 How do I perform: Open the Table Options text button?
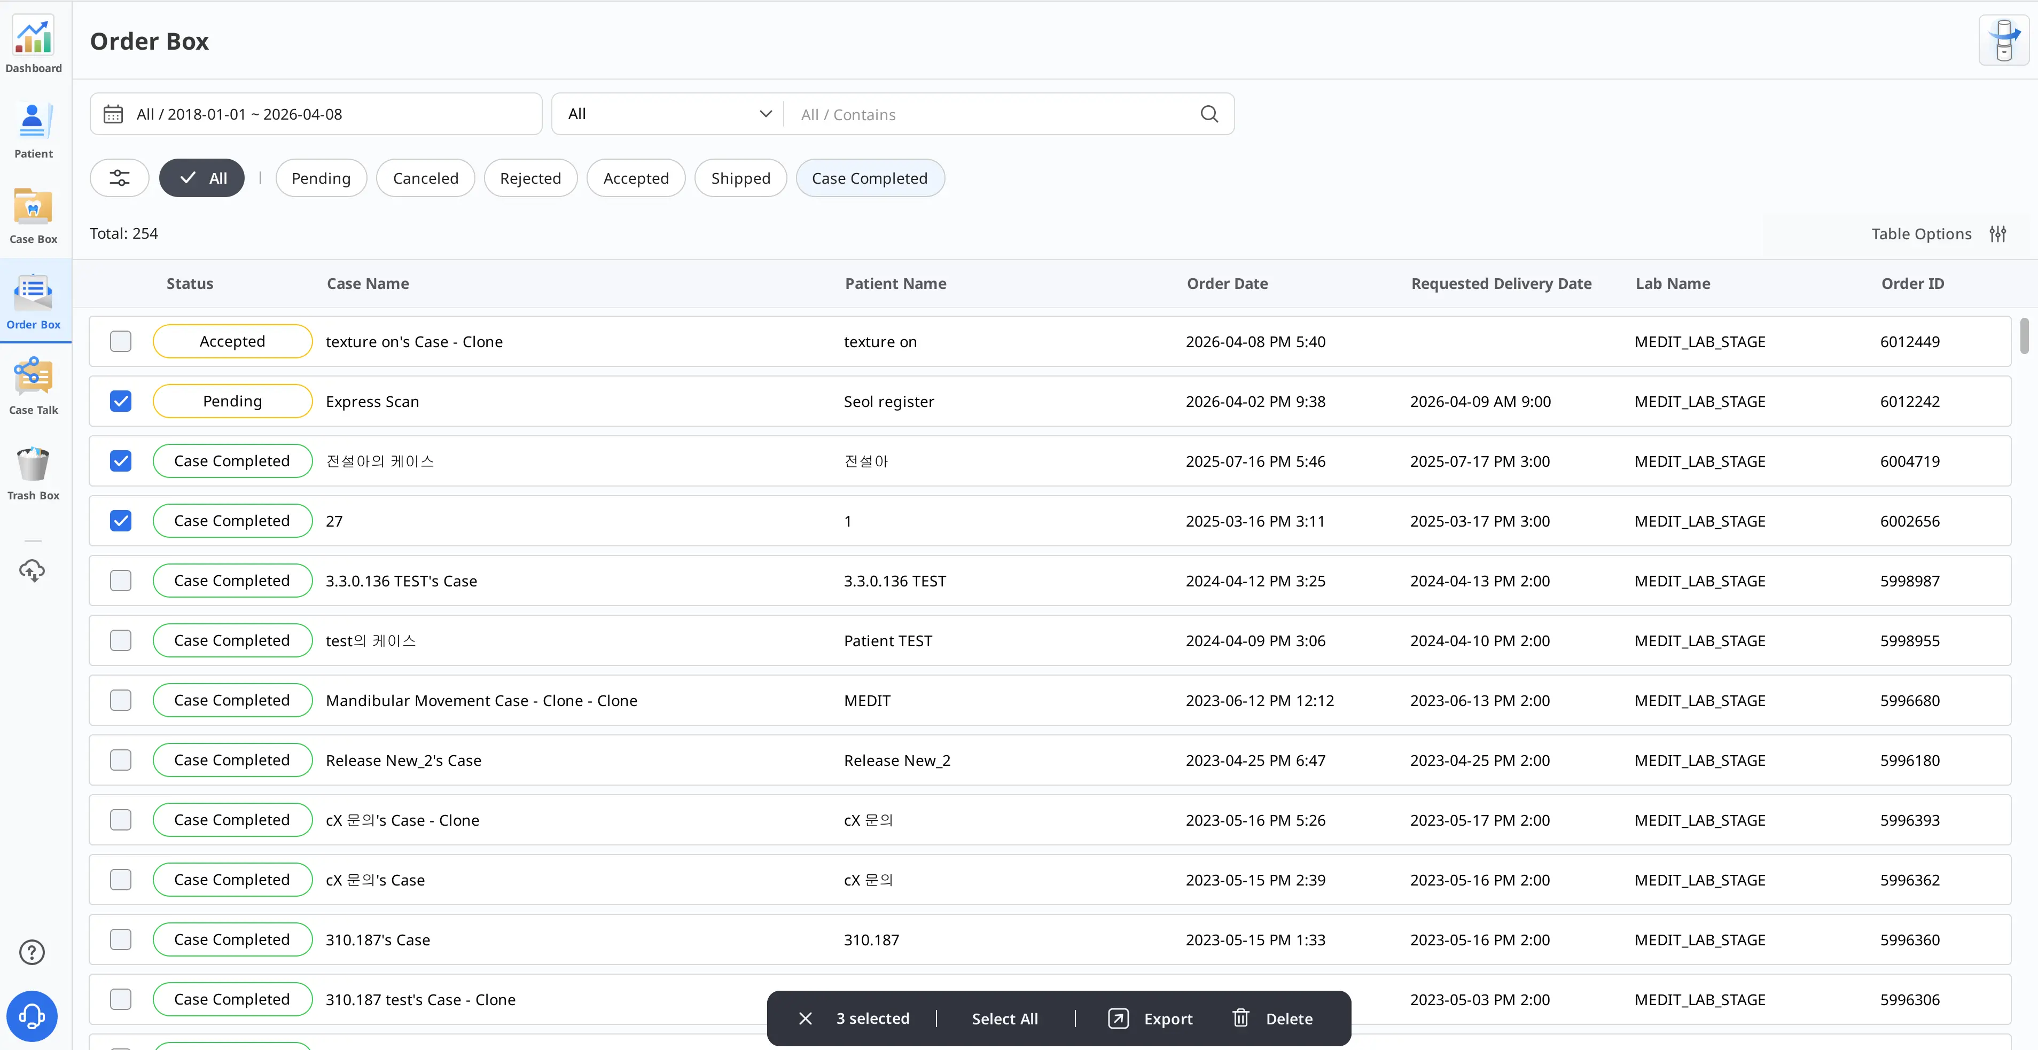(x=1921, y=234)
